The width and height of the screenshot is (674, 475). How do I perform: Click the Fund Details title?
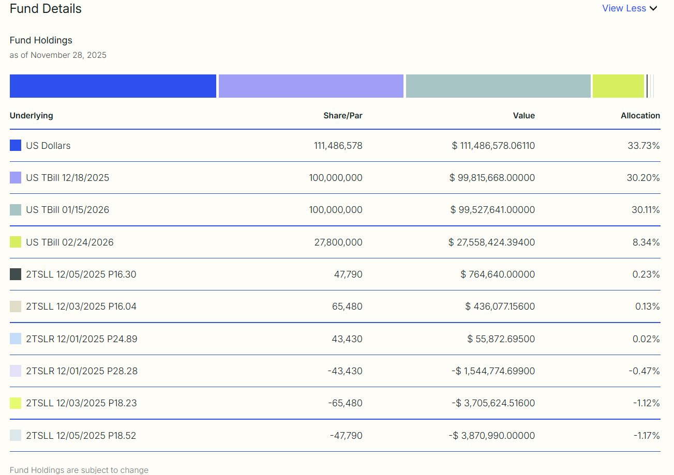tap(46, 9)
